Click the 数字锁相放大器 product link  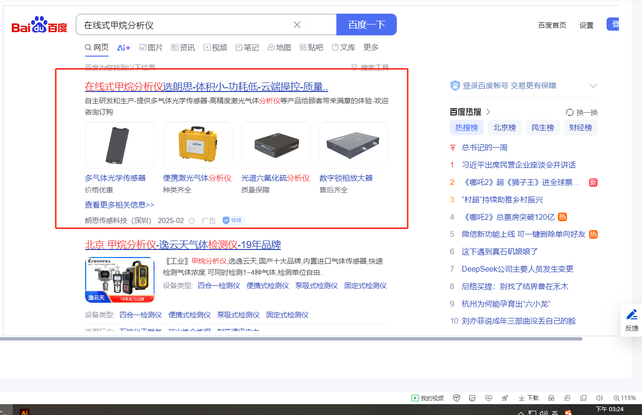346,178
